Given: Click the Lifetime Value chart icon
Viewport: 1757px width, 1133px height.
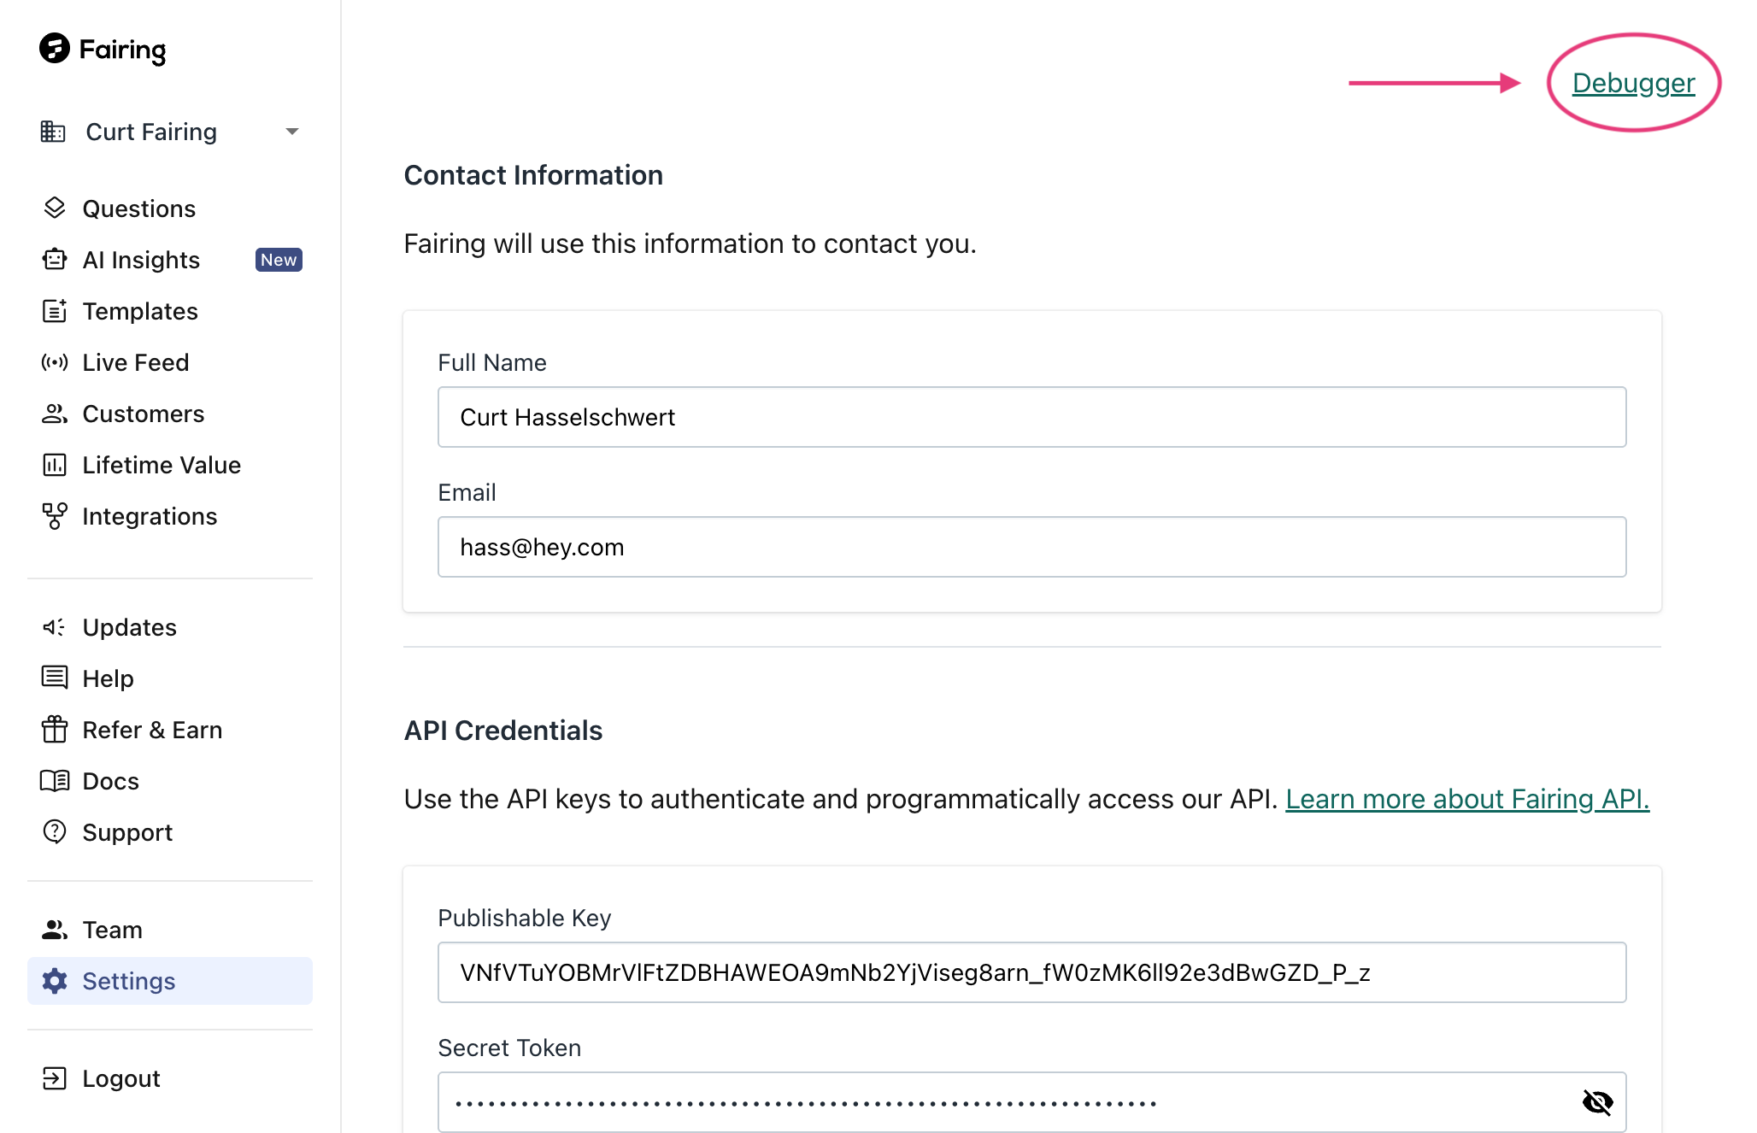Looking at the screenshot, I should [55, 465].
